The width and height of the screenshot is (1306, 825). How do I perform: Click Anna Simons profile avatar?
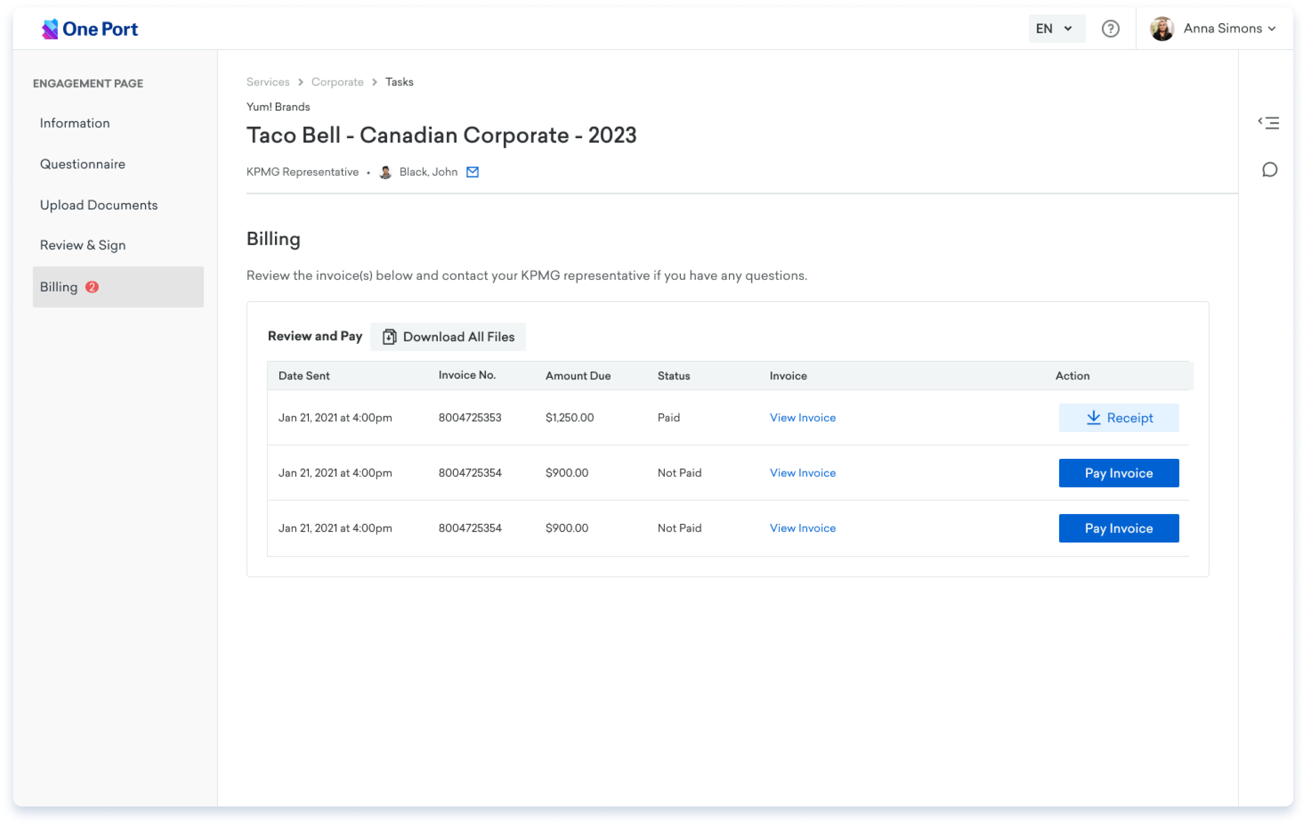(1162, 29)
